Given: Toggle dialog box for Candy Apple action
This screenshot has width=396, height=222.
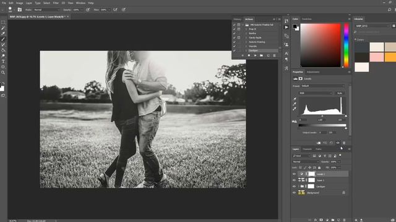Looking at the screenshot, I should [x=239, y=38].
